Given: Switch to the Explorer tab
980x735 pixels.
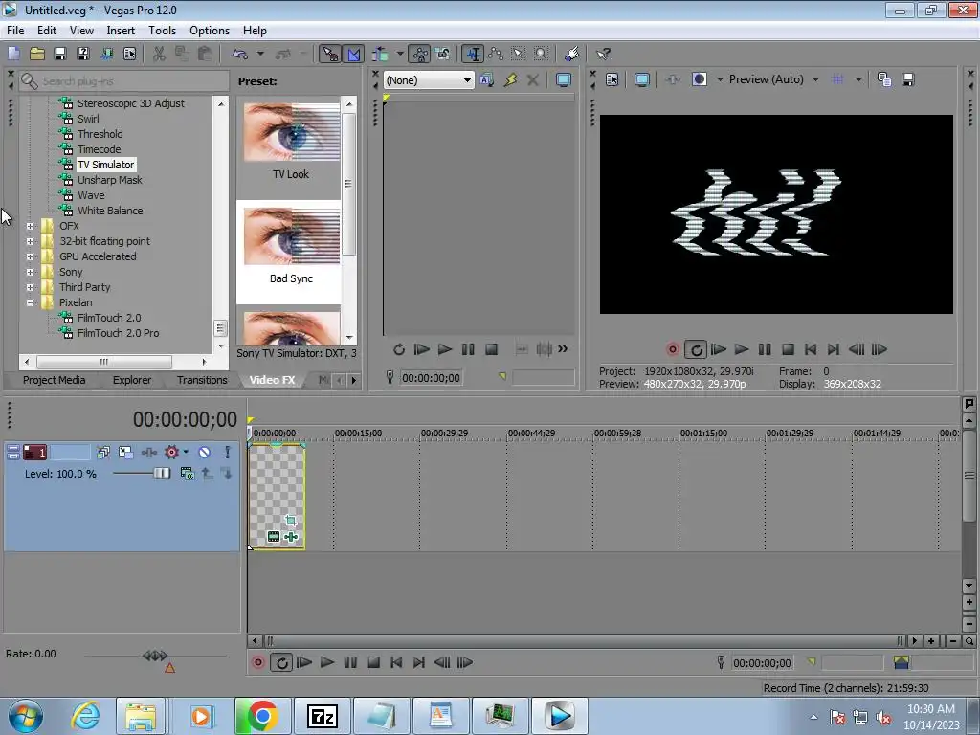Looking at the screenshot, I should 132,380.
